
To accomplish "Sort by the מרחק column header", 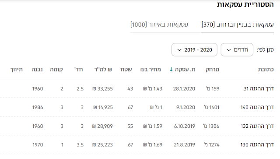I will pyautogui.click(x=212, y=69).
